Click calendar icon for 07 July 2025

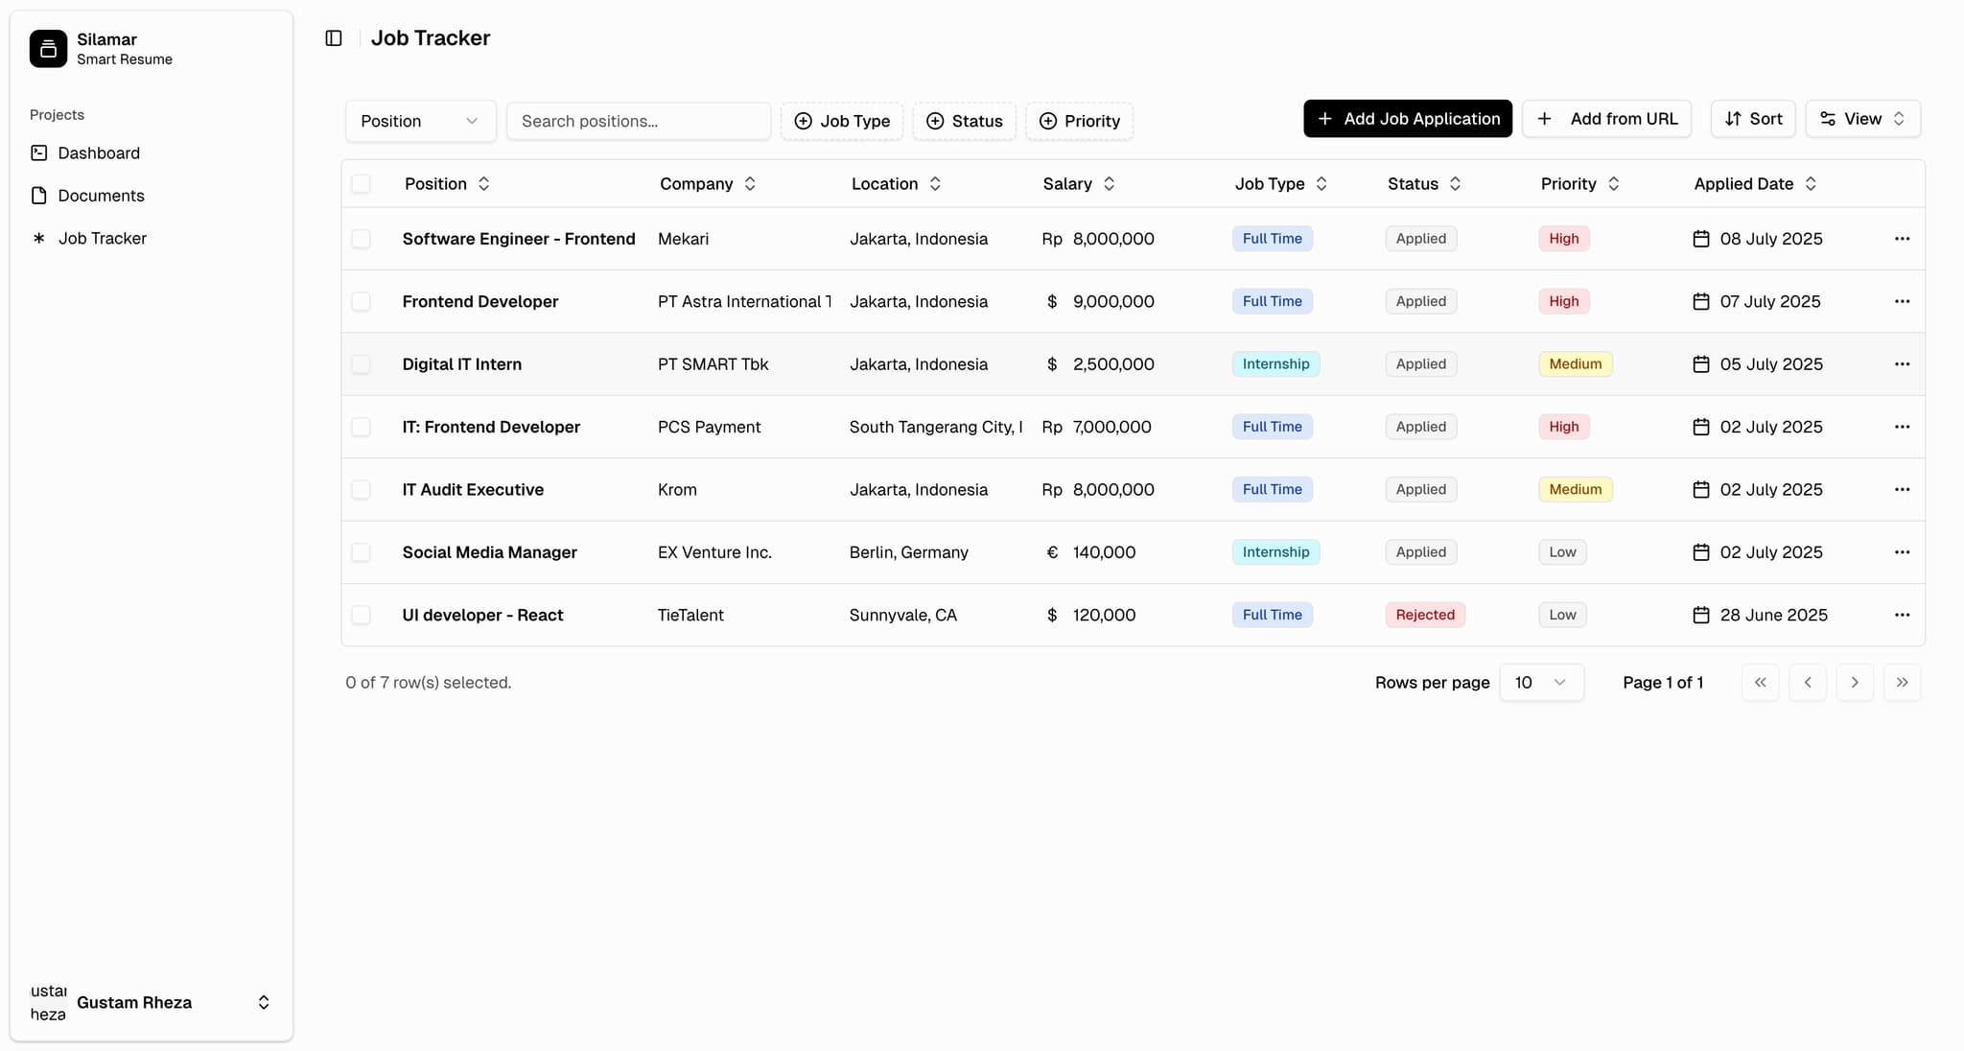tap(1701, 301)
